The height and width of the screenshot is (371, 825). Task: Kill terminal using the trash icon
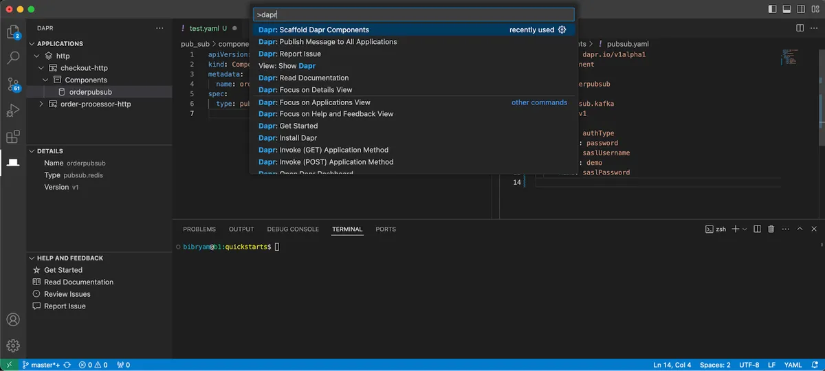click(x=771, y=229)
